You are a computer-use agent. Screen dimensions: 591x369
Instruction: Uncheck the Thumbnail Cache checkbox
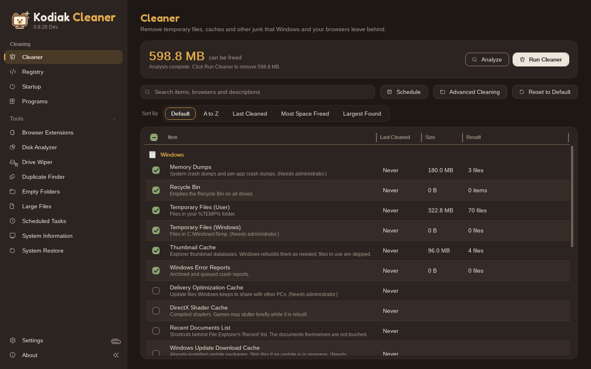(x=156, y=251)
